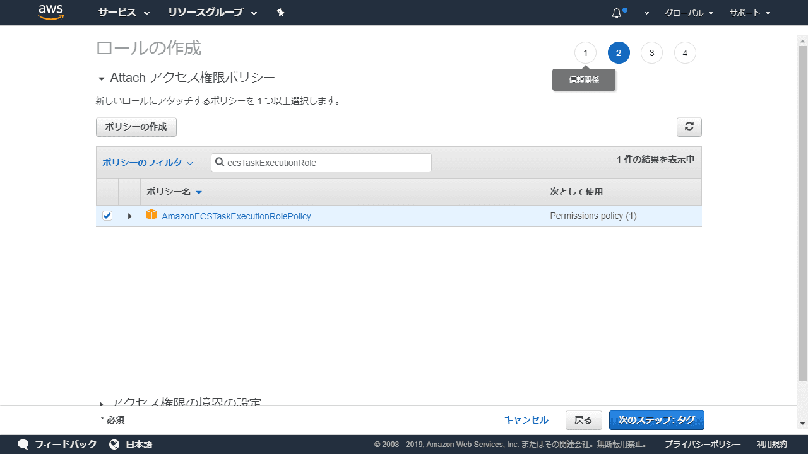
Task: Click the scrollbar up arrow
Action: [802, 41]
